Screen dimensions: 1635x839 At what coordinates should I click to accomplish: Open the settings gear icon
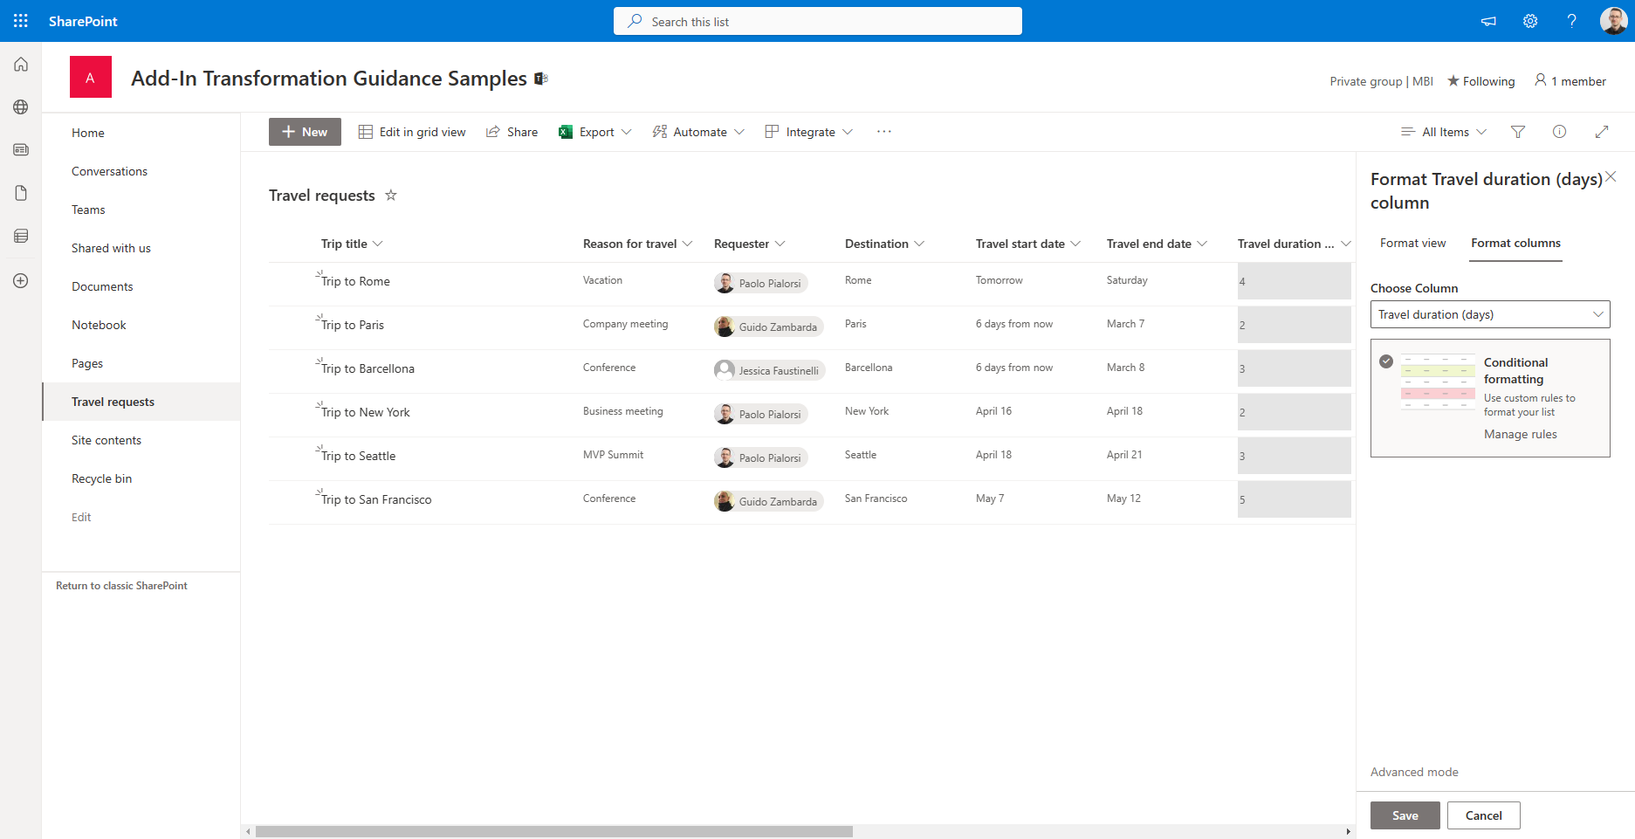click(x=1530, y=21)
